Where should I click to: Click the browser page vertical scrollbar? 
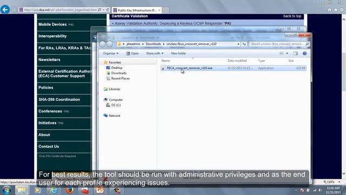point(344,72)
